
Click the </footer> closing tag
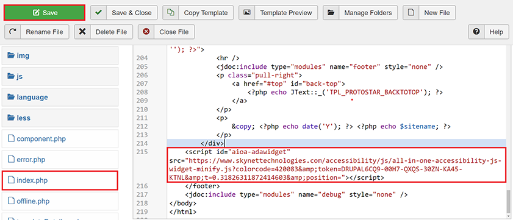(202, 186)
